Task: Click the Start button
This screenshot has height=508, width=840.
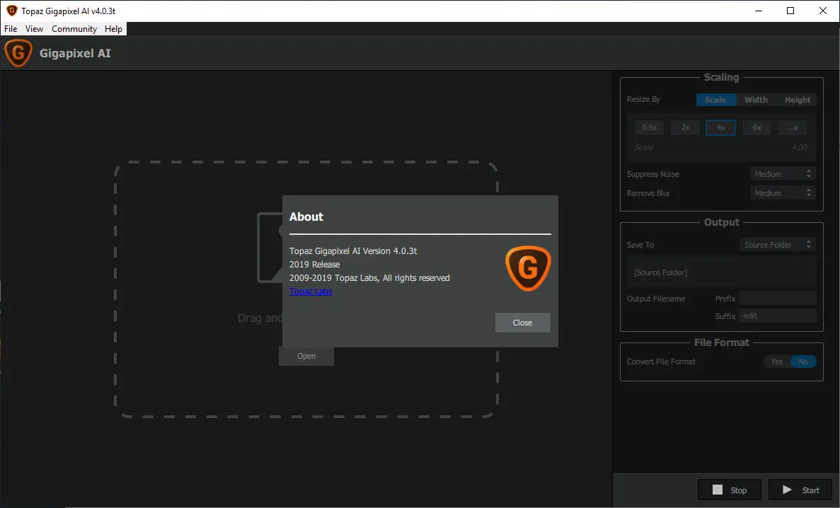Action: (x=800, y=490)
